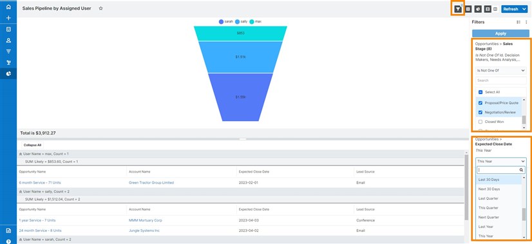Screen dimensions: 532x244
Task: Open the Opportunities funnel icon in sidebar
Action: [x=8, y=52]
